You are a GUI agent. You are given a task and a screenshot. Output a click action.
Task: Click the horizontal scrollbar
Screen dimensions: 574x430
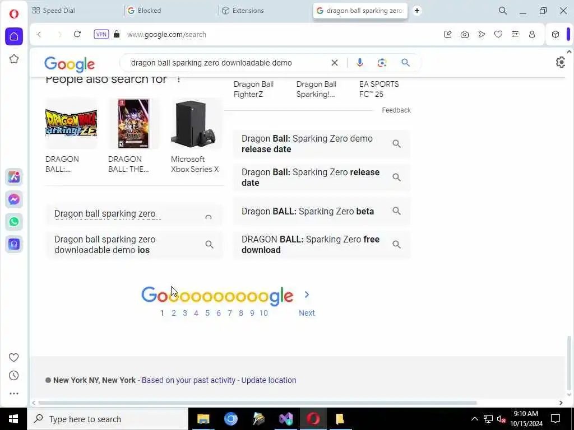click(x=257, y=403)
